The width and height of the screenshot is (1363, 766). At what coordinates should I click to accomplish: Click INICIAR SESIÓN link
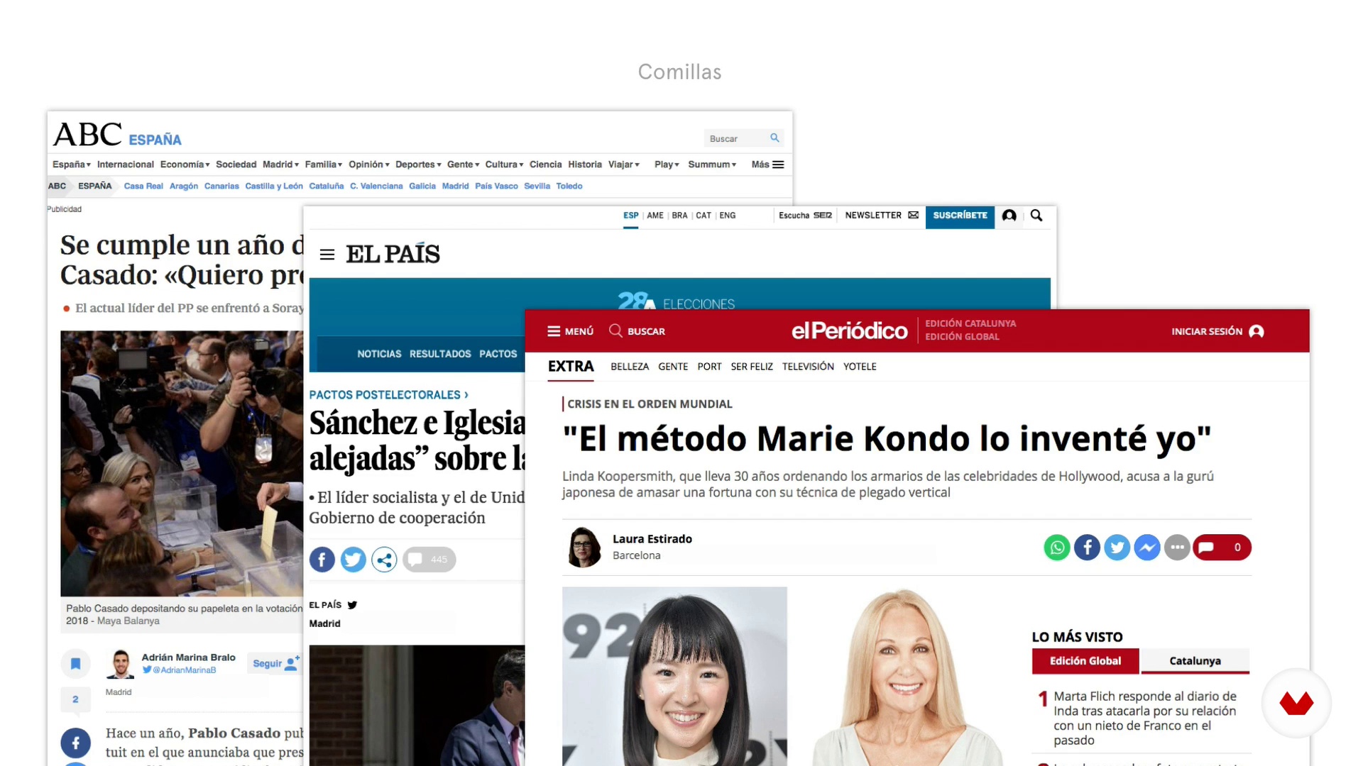(x=1217, y=331)
